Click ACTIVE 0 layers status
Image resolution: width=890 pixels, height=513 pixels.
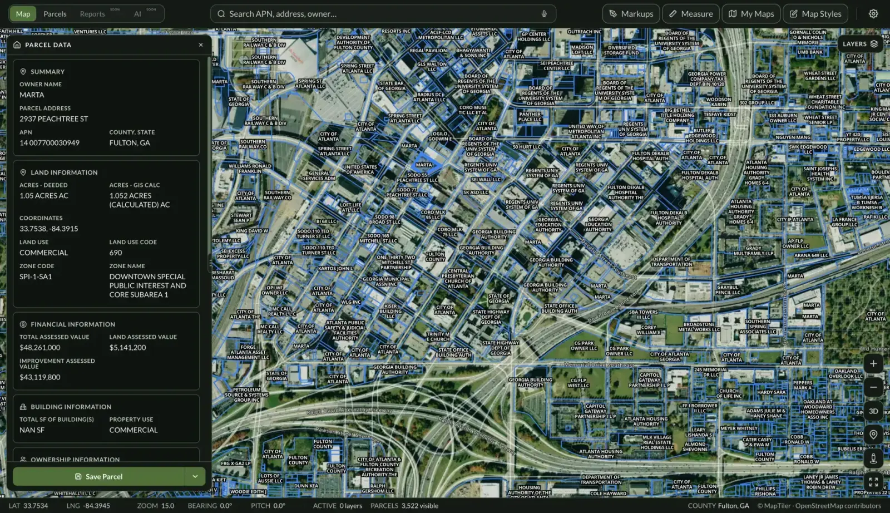coord(338,506)
